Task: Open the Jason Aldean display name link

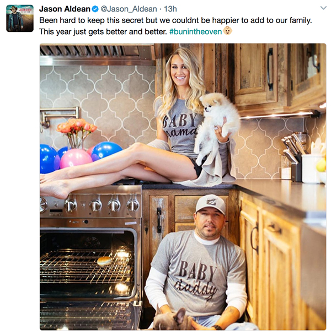Action: click(x=65, y=9)
